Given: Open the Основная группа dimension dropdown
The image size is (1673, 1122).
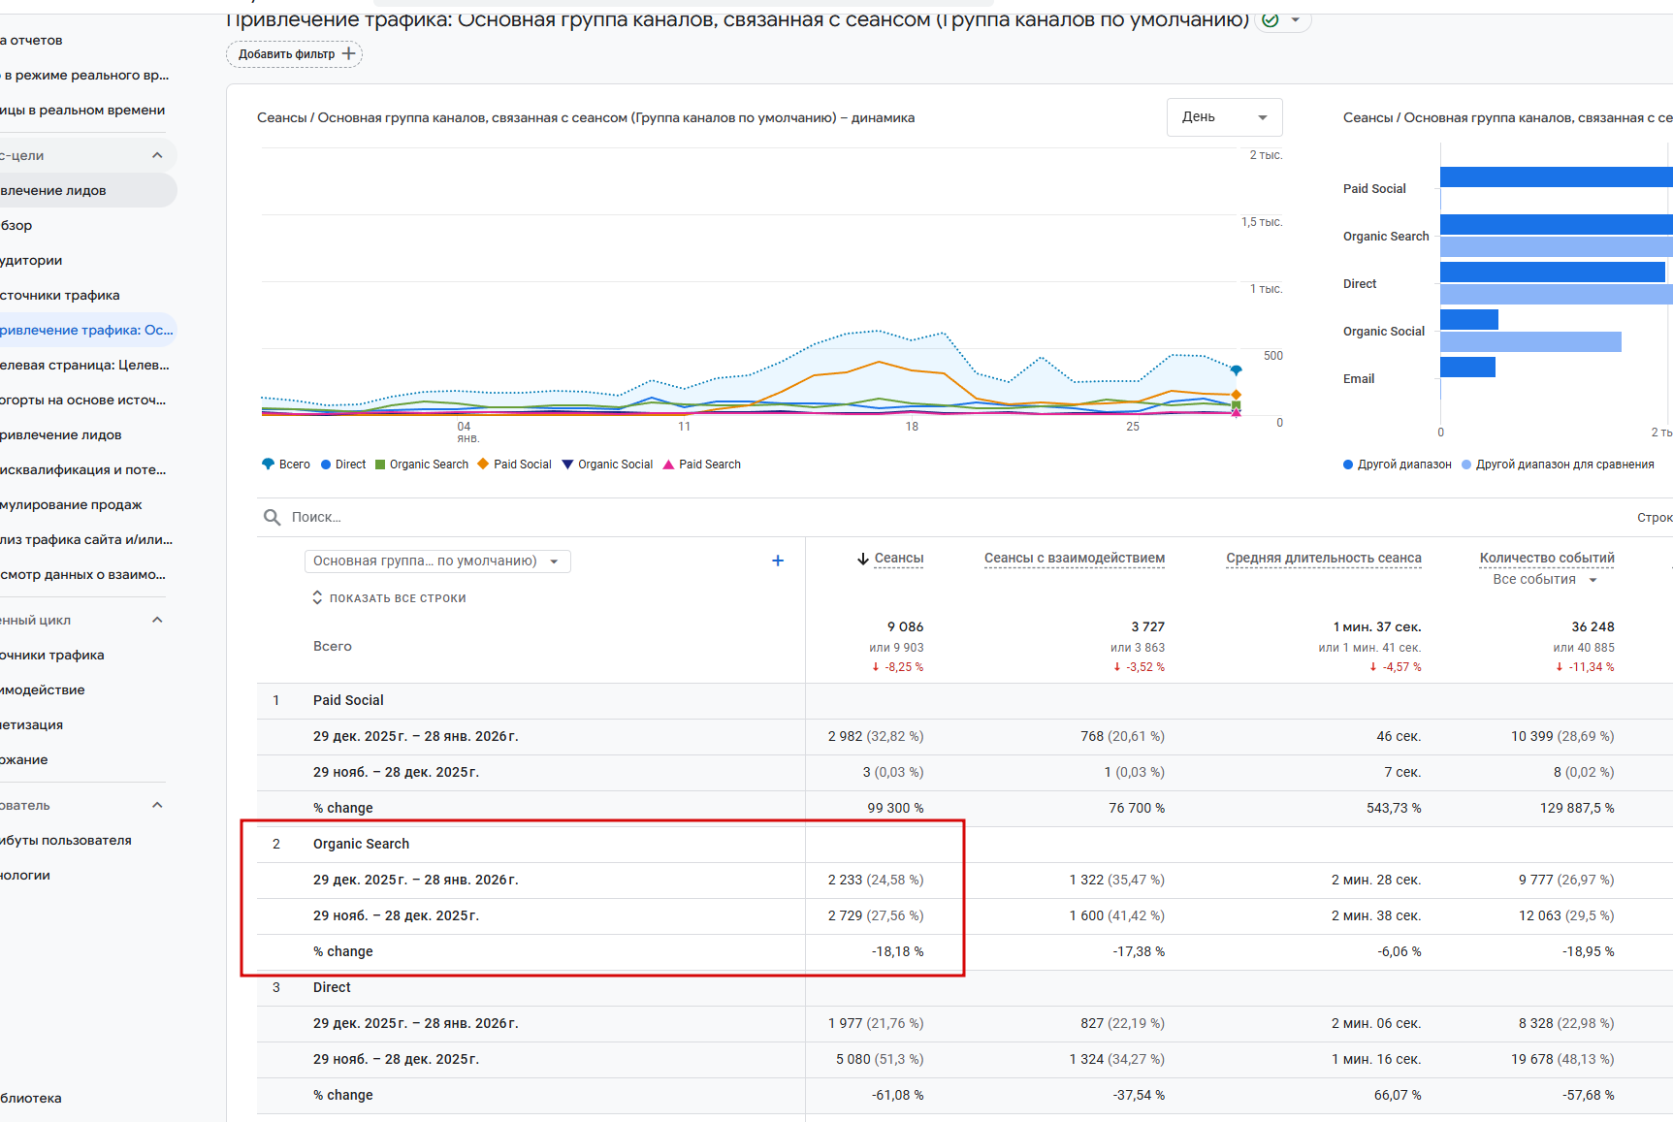Looking at the screenshot, I should (436, 561).
